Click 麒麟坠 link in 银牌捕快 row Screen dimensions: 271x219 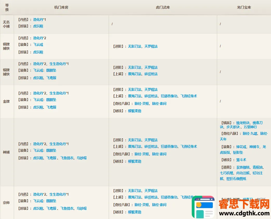[51, 70]
